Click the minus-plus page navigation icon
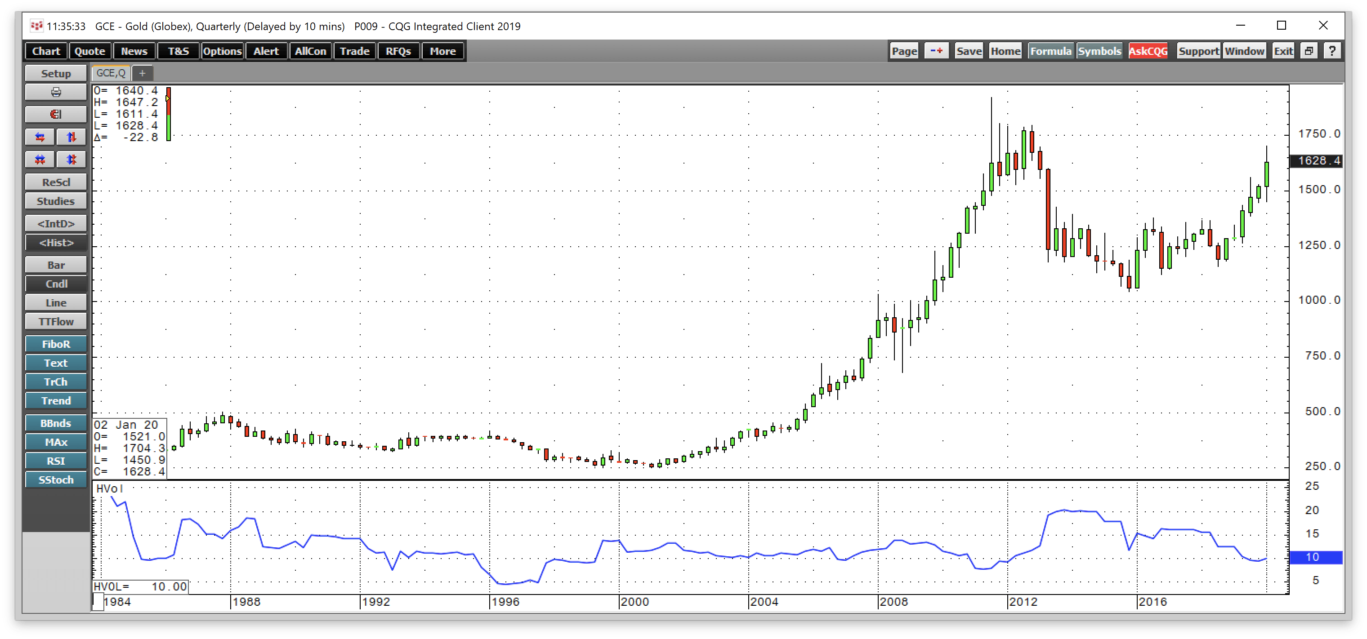This screenshot has width=1367, height=639. tap(936, 51)
